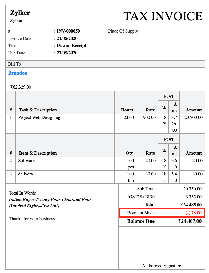This screenshot has width=209, height=273.
Task: Select the Software line item
Action: pyautogui.click(x=26, y=161)
